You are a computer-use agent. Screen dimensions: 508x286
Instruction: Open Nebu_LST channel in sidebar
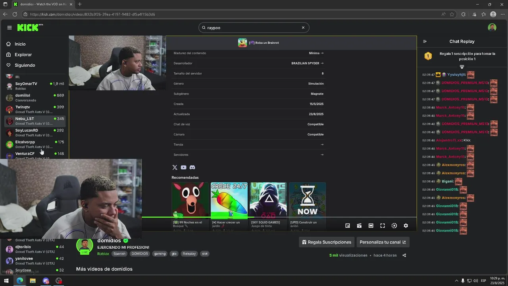(x=35, y=121)
